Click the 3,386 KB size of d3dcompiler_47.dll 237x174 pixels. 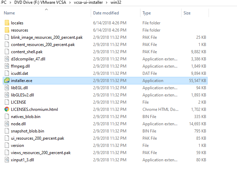tap(198, 59)
